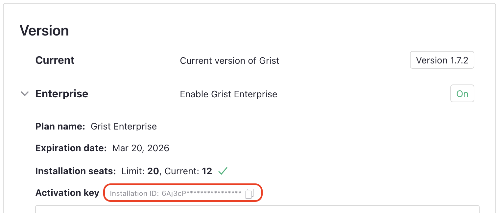This screenshot has width=499, height=213.
Task: Click the Version 1.7.2 button
Action: (x=442, y=60)
